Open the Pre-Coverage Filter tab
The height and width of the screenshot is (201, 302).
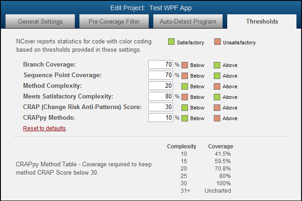coord(114,21)
